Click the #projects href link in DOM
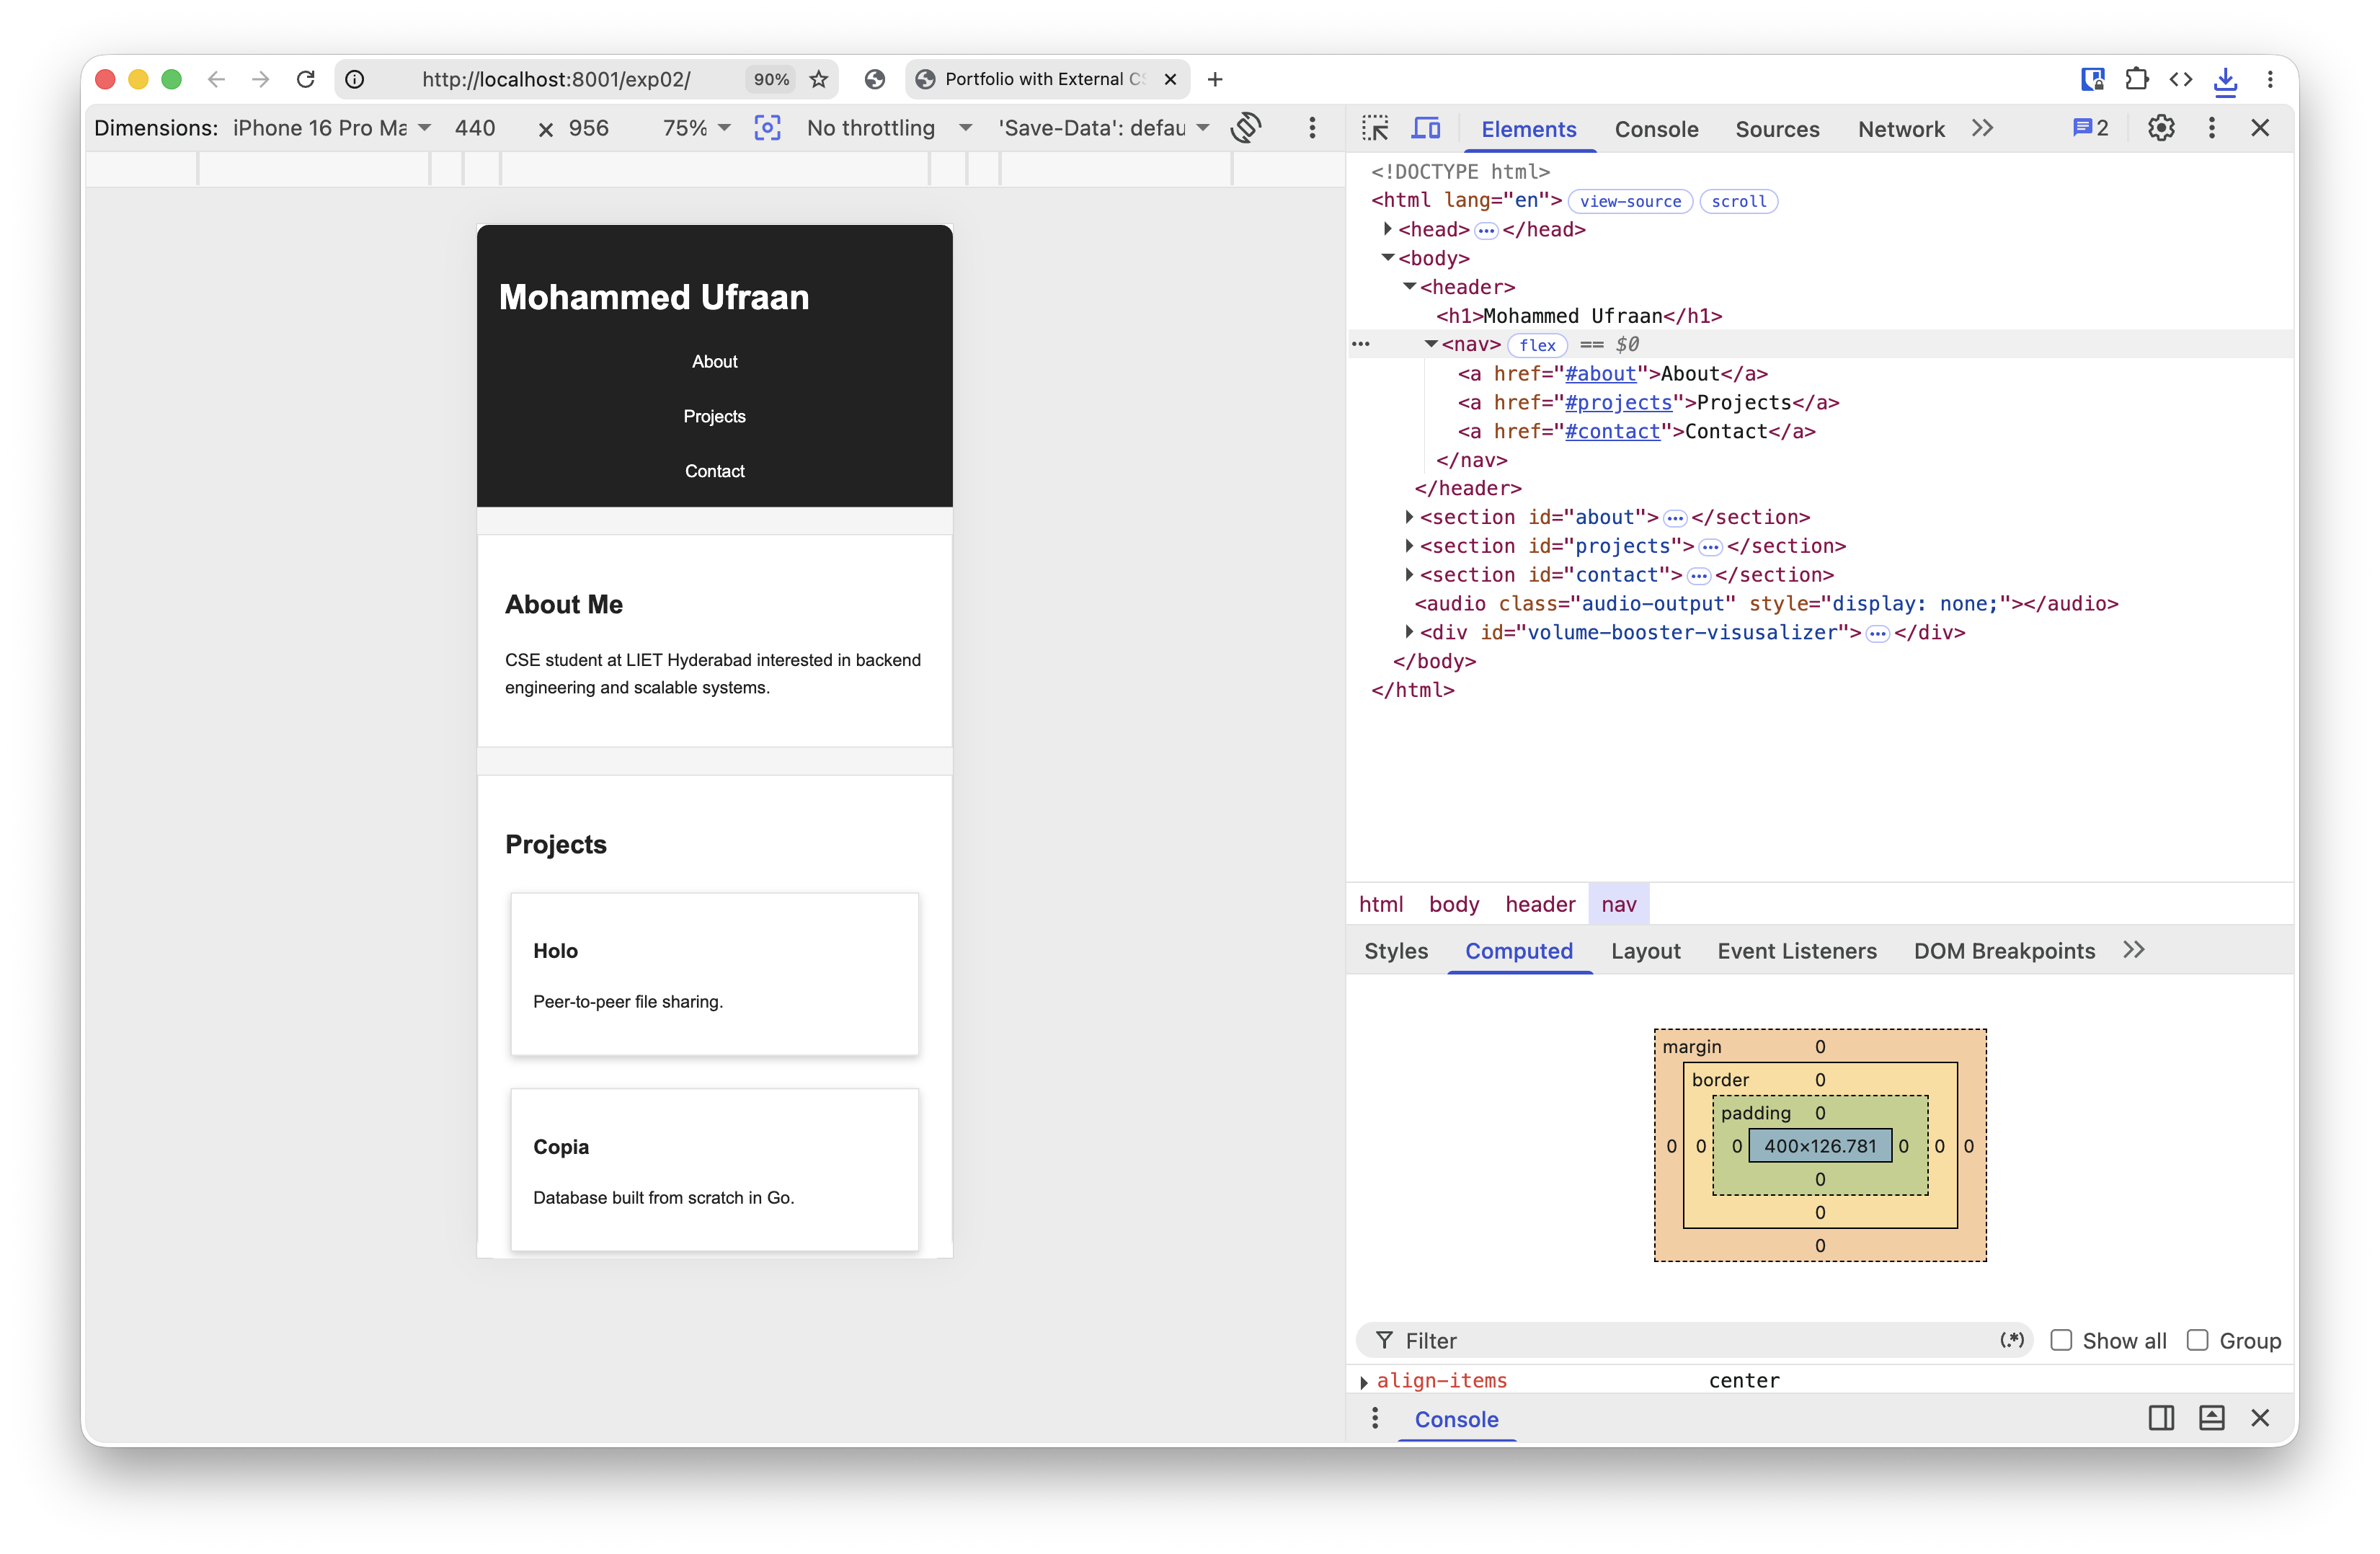This screenshot has height=1554, width=2380. coord(1618,402)
